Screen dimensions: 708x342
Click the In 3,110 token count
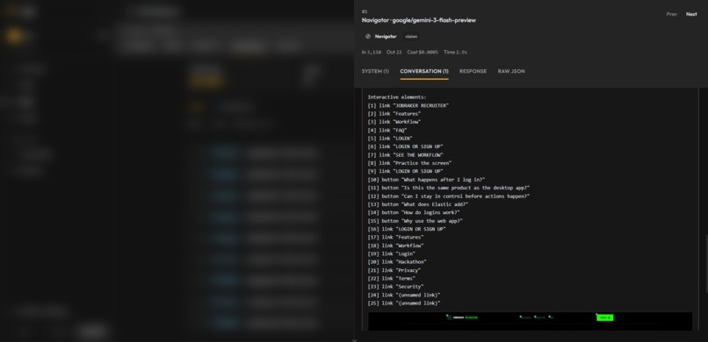click(372, 53)
